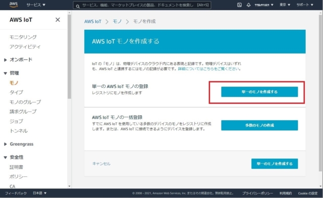Select モノ in the sidebar

[x=14, y=83]
